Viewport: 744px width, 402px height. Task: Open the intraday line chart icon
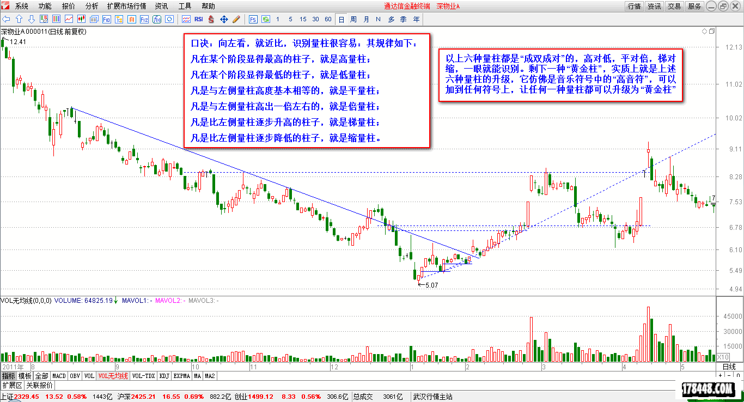[69, 19]
